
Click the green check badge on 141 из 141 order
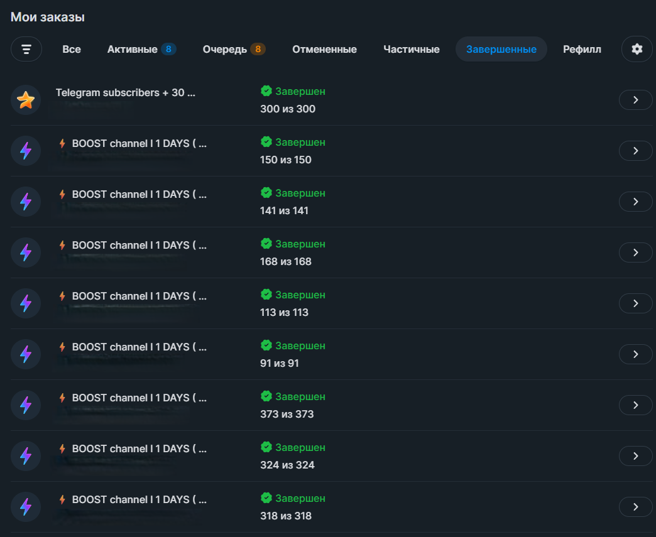266,193
